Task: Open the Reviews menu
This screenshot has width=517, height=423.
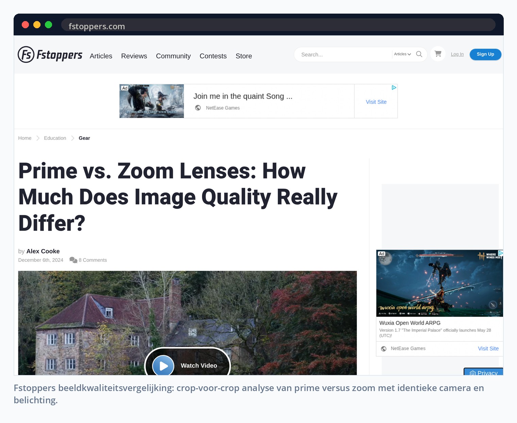Action: click(134, 56)
